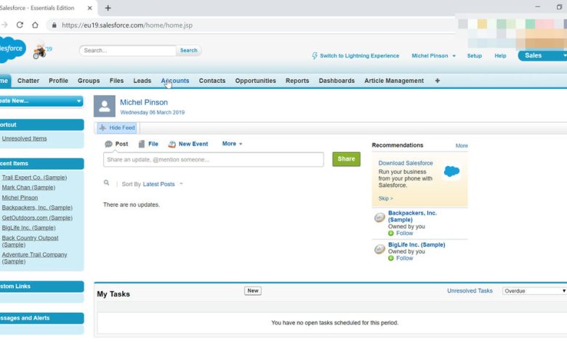Click the green Share button
This screenshot has height=342, width=567.
tap(346, 159)
